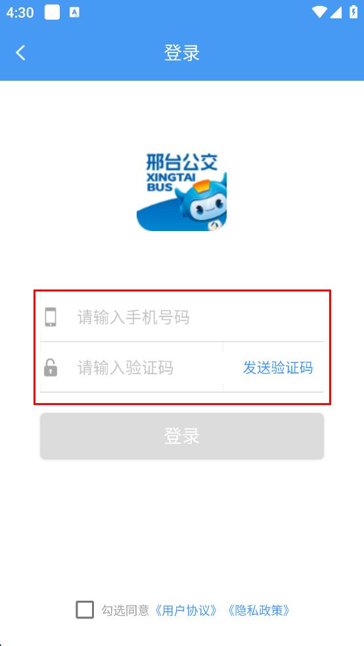Click the 登录 title in header
Viewport: 364px width, 646px height.
[x=182, y=53]
